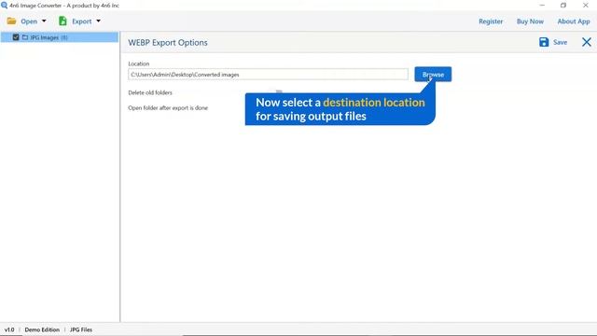Screen dimensions: 597x336
Task: Click the 'Delete old folders' label
Action: pos(150,92)
